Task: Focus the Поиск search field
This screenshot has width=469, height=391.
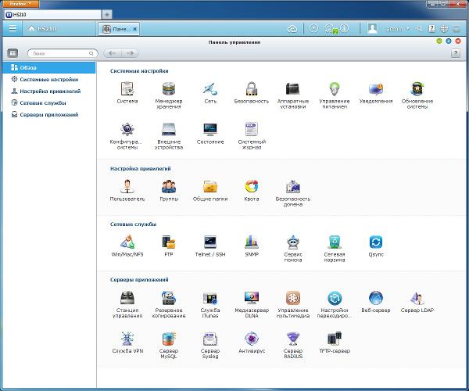Action: [63, 53]
